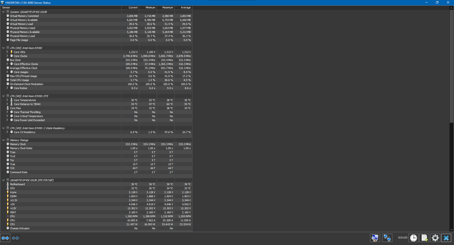Viewport: 454px width, 245px height.
Task: Start logging with the sheet-plus icon
Action: pyautogui.click(x=425, y=238)
